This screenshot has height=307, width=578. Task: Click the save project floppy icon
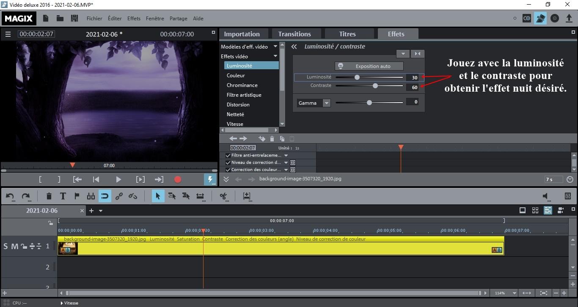click(74, 19)
